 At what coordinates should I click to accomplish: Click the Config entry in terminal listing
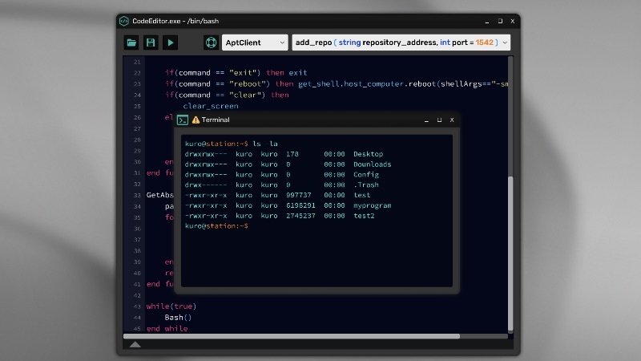pyautogui.click(x=366, y=174)
